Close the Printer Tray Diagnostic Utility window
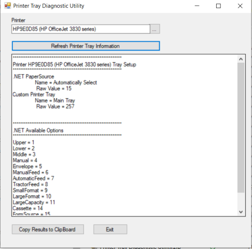The height and width of the screenshot is (249, 252). [240, 6]
